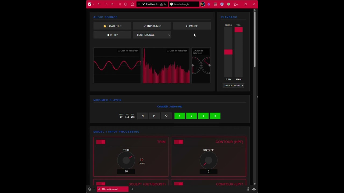344x193 pixels.
Task: Click the GB extension icon
Action: tap(203, 4)
